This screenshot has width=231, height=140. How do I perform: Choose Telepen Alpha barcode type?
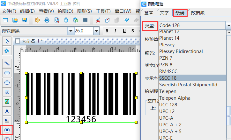click(192, 98)
